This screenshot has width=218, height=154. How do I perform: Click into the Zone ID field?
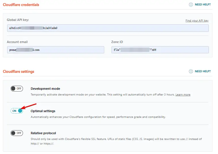tap(160, 50)
